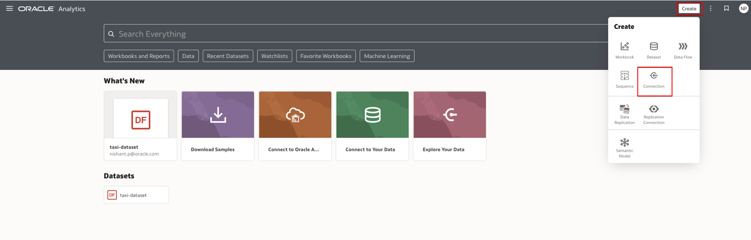Create a new Semantic Model
The width and height of the screenshot is (751, 240).
625,147
